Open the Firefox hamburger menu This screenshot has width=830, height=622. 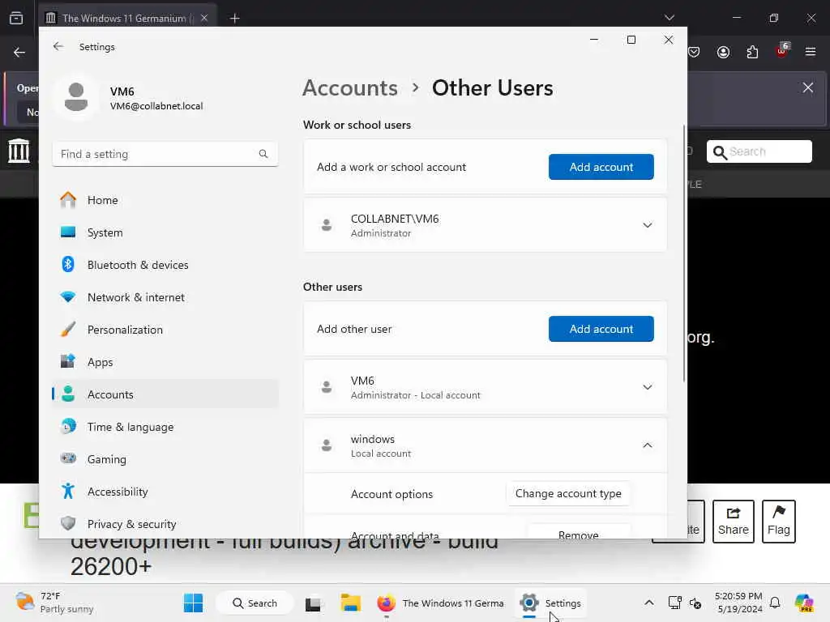811,52
